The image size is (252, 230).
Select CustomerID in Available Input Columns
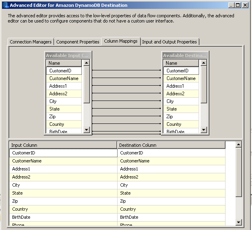(x=64, y=71)
